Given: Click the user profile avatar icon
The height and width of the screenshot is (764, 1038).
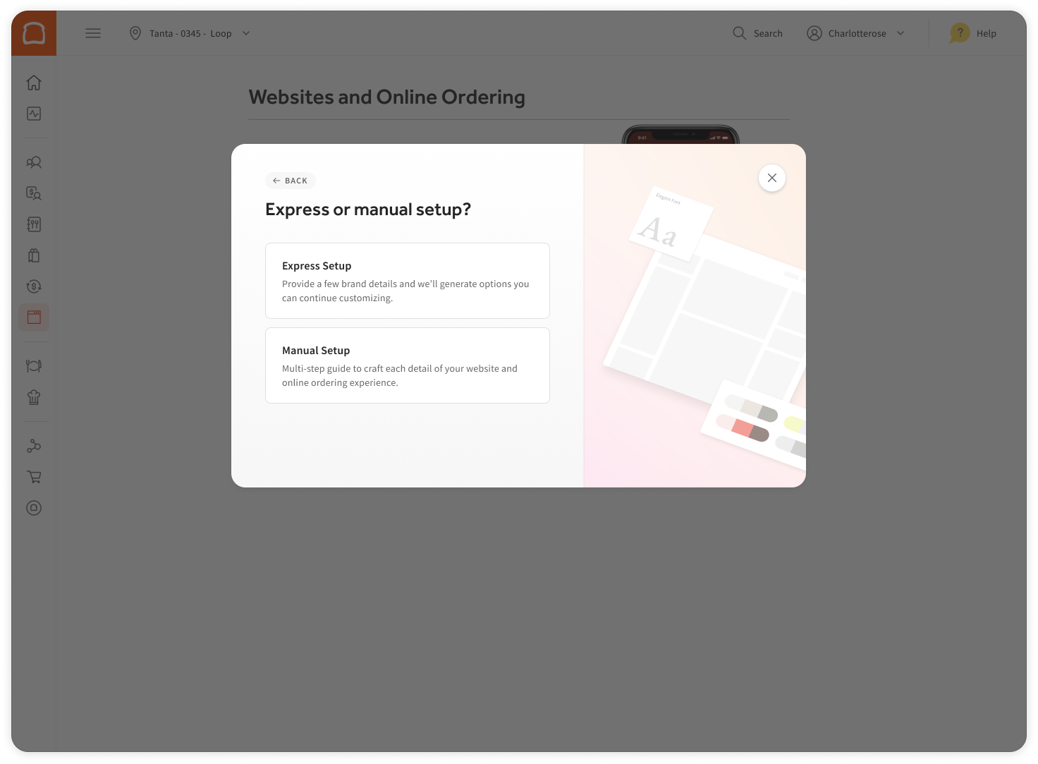Looking at the screenshot, I should [814, 33].
